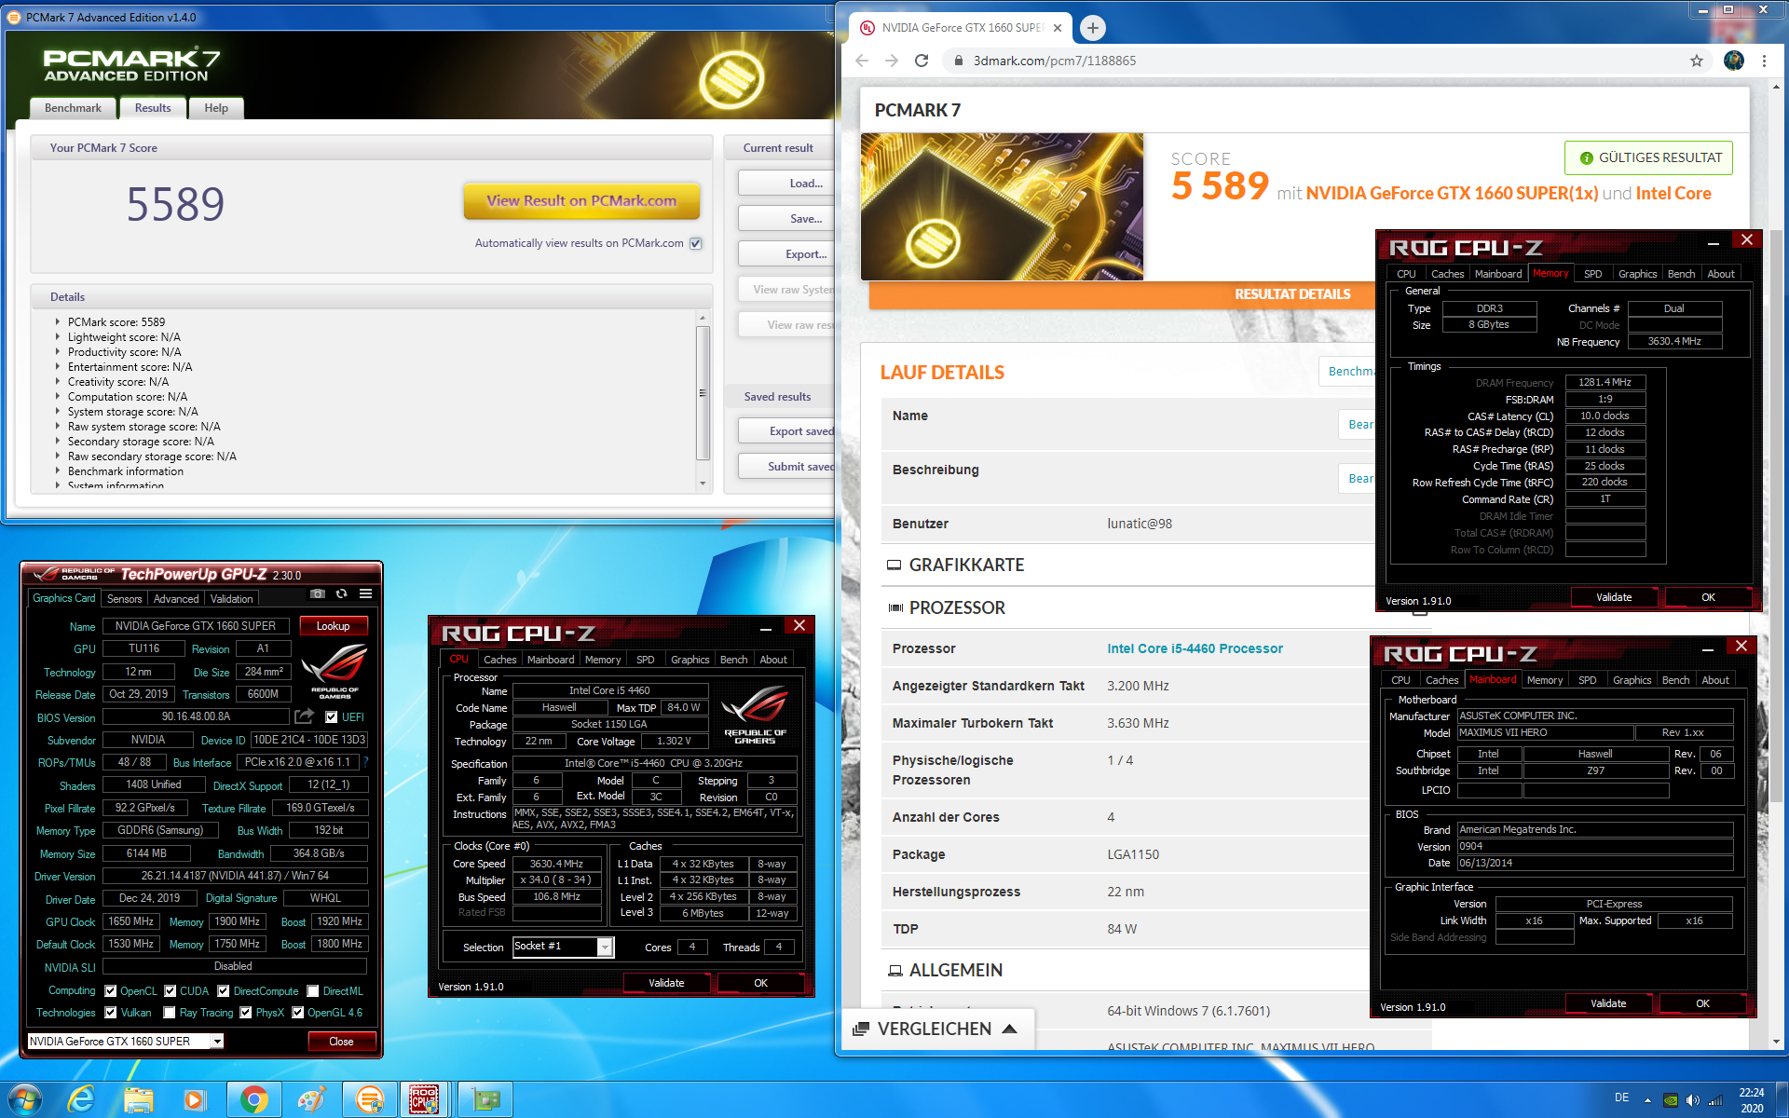Toggle the DirectCompute checkbox

click(x=224, y=990)
